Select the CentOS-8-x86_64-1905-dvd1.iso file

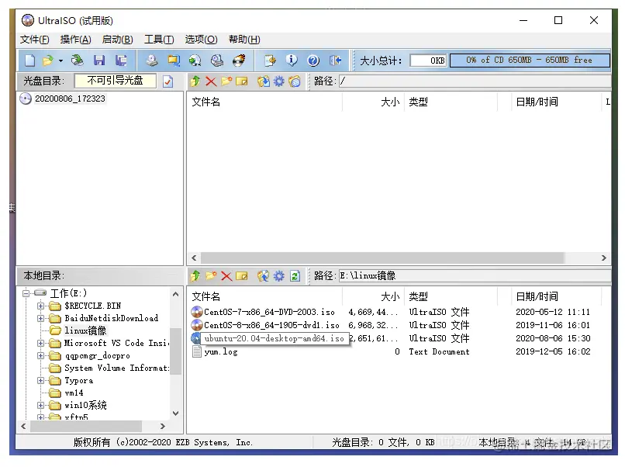coord(271,325)
